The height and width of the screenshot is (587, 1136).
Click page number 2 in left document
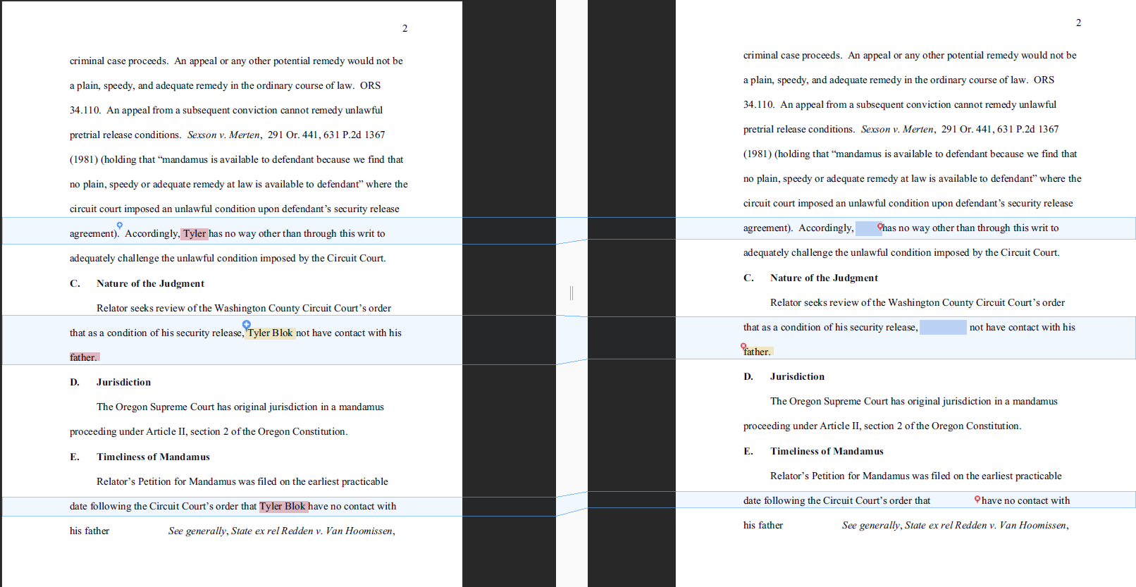coord(405,28)
